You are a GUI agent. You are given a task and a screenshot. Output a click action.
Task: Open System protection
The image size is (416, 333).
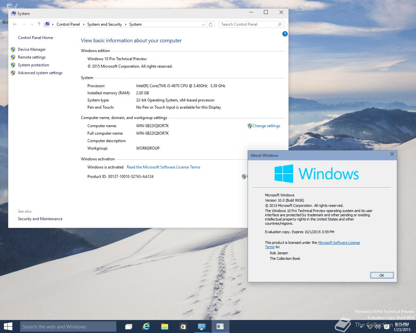pyautogui.click(x=33, y=65)
